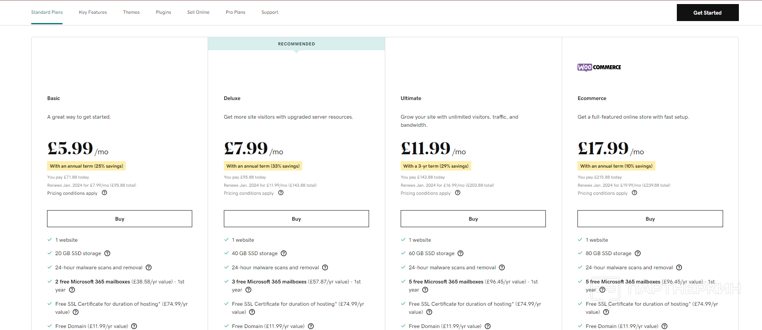
Task: Click Buy under the Ecommerce plan
Action: [x=650, y=219]
